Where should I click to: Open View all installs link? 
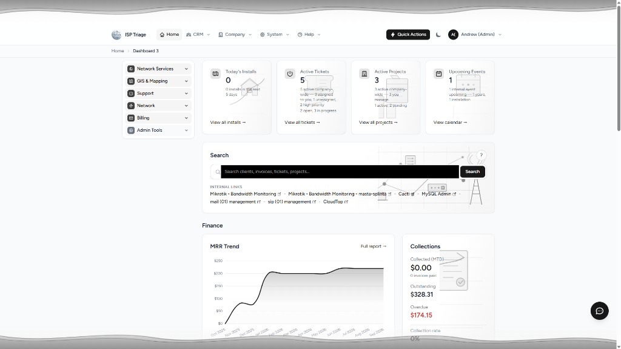228,123
